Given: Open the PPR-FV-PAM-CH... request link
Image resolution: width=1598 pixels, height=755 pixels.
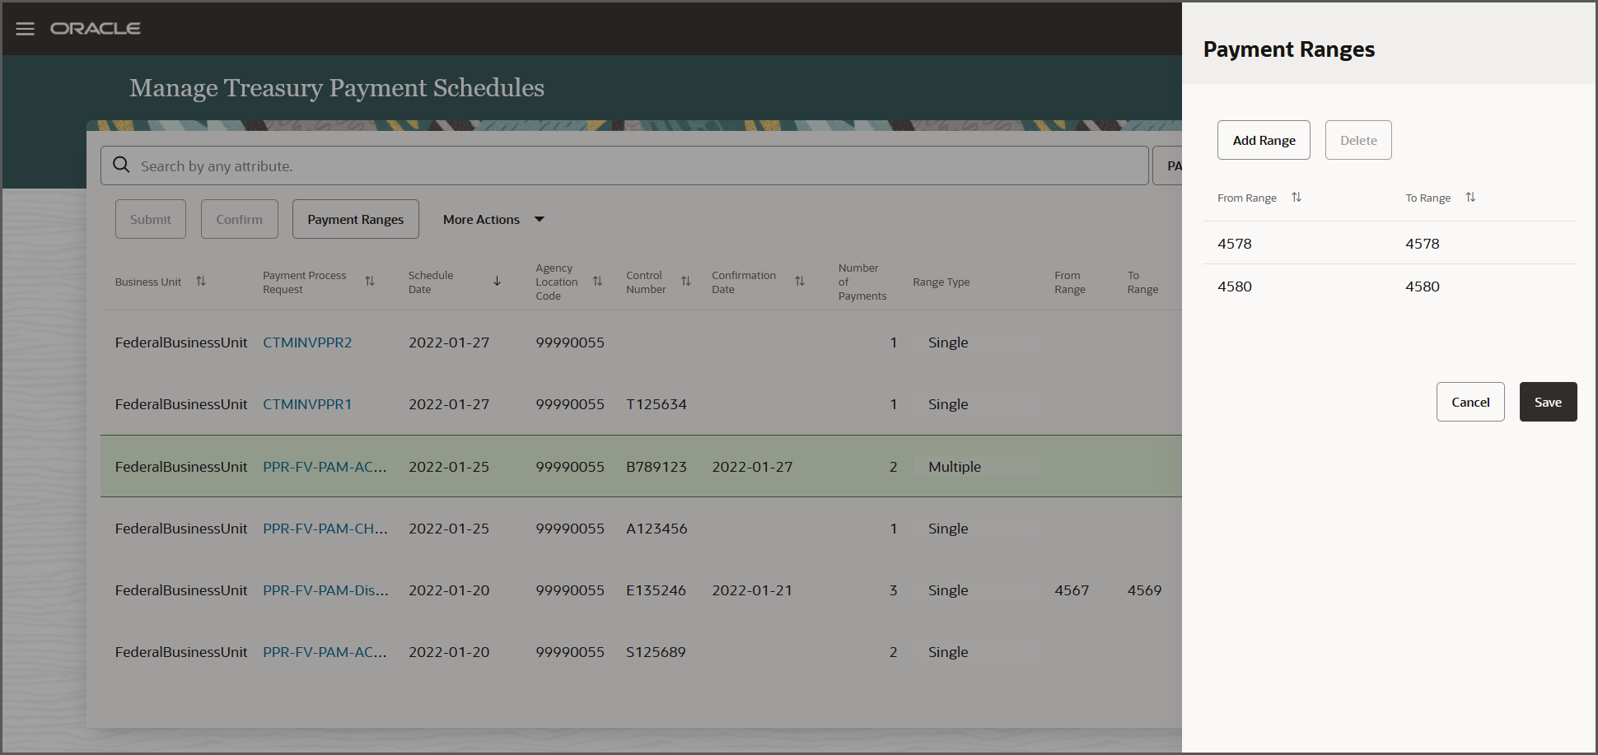Looking at the screenshot, I should click(325, 529).
